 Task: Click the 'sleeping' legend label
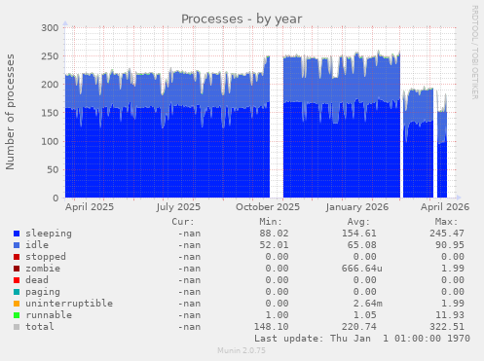[49, 234]
